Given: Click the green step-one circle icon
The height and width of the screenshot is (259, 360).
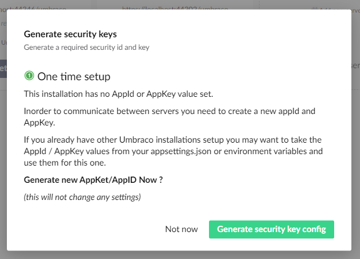Looking at the screenshot, I should (x=29, y=76).
